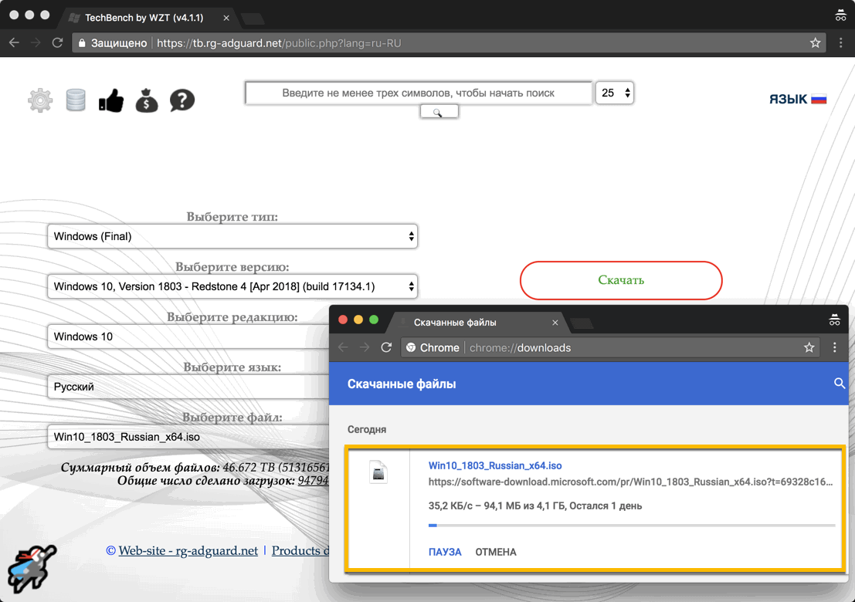This screenshot has height=602, width=855.
Task: Click inside the search input field
Action: coord(419,92)
